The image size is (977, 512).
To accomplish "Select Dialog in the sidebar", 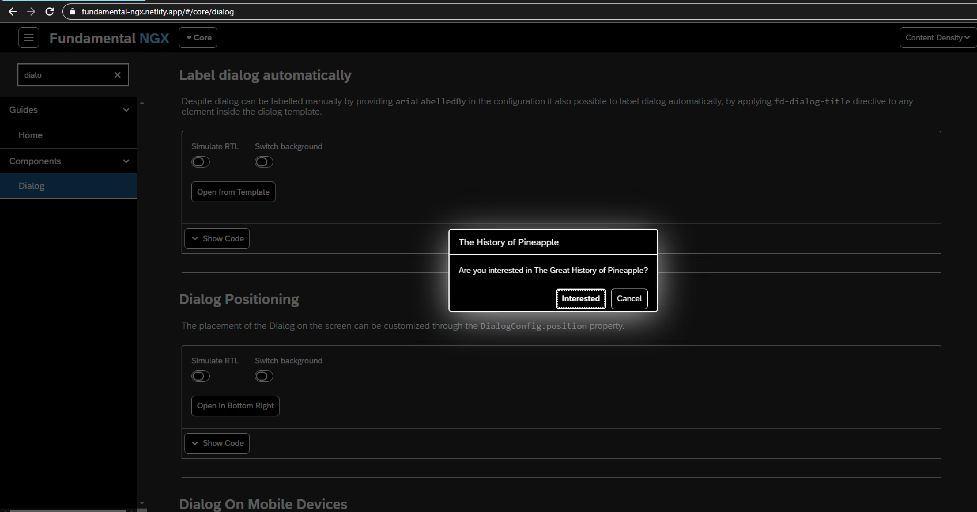I will [31, 186].
